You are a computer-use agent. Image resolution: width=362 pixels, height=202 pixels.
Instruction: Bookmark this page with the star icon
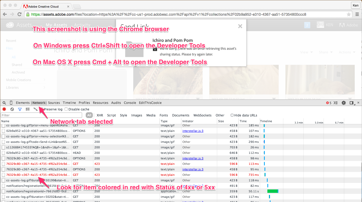click(349, 14)
